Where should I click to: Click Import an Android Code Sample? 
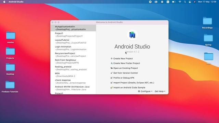pos(129,87)
